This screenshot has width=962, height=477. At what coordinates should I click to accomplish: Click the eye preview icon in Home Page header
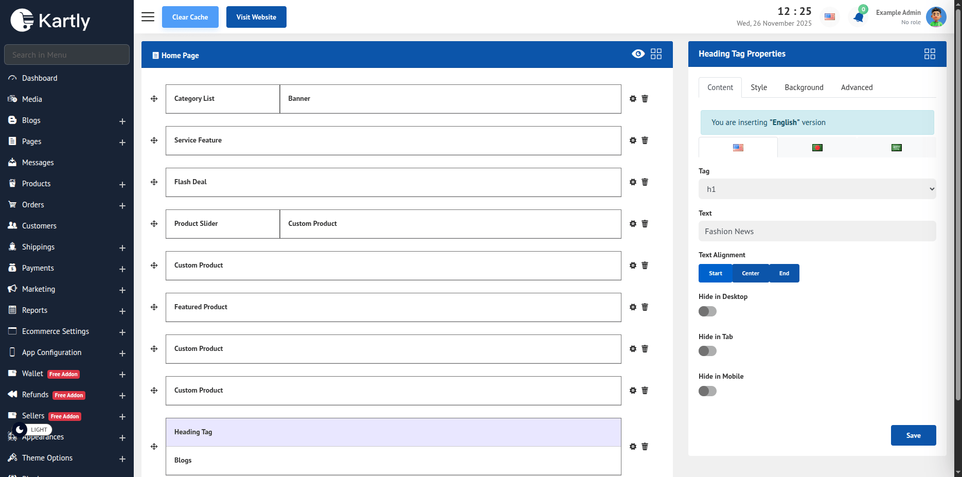tap(638, 54)
